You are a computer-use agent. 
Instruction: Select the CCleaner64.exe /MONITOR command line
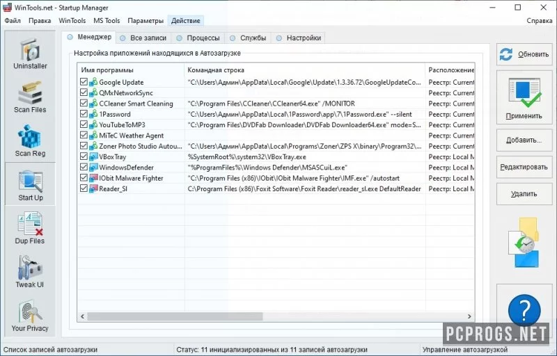pyautogui.click(x=271, y=104)
